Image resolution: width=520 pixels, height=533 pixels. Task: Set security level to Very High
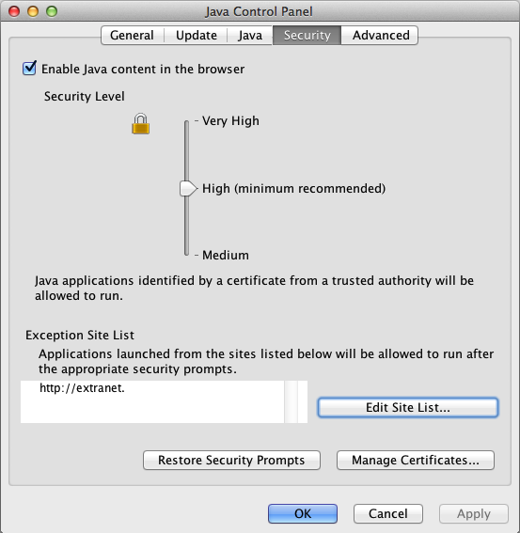pos(230,120)
